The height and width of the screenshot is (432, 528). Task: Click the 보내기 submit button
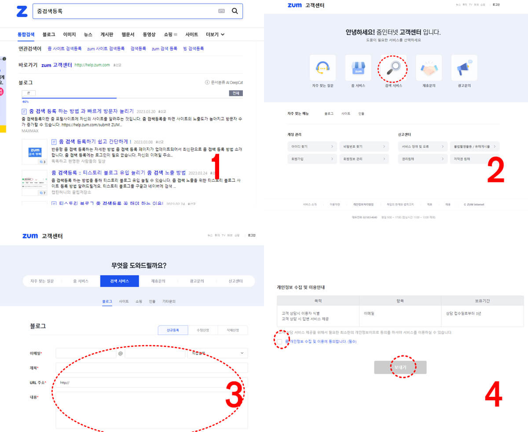(x=400, y=367)
